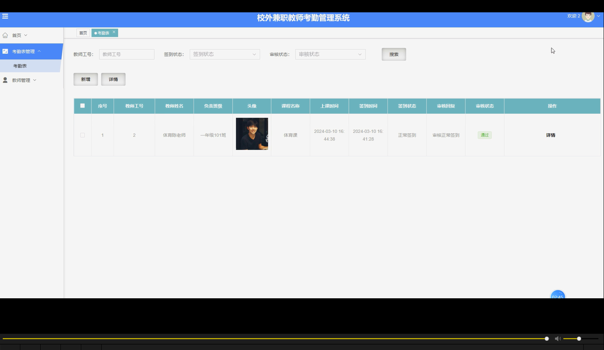The image size is (604, 350).
Task: Open 详情 link in the 操作 column
Action: click(551, 135)
